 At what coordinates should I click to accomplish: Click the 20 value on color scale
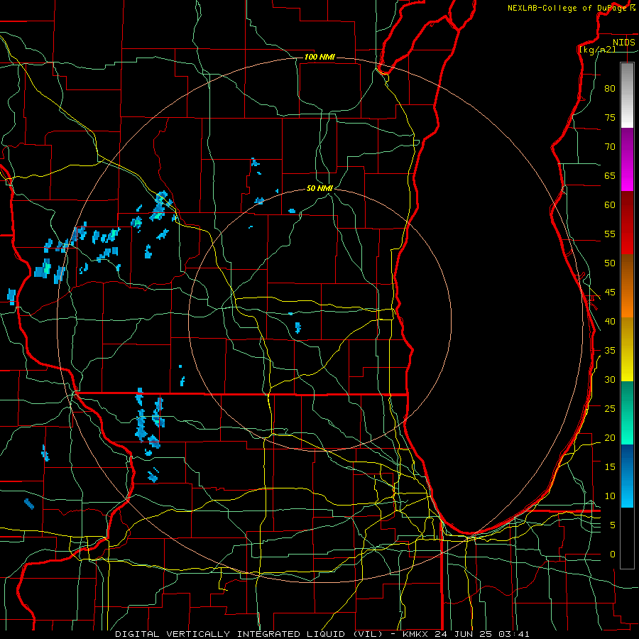tap(610, 437)
